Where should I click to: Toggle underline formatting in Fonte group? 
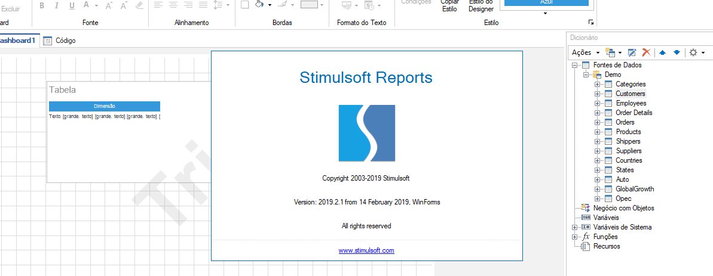72,5
